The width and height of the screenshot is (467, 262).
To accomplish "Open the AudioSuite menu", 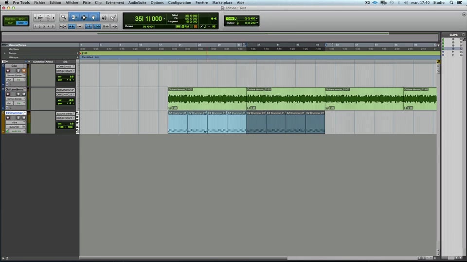I will click(137, 2).
